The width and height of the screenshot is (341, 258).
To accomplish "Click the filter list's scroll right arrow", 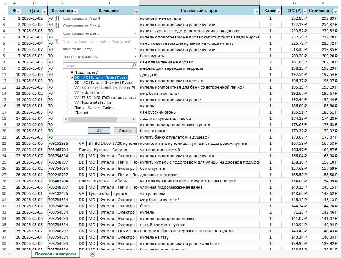I will [x=134, y=119].
